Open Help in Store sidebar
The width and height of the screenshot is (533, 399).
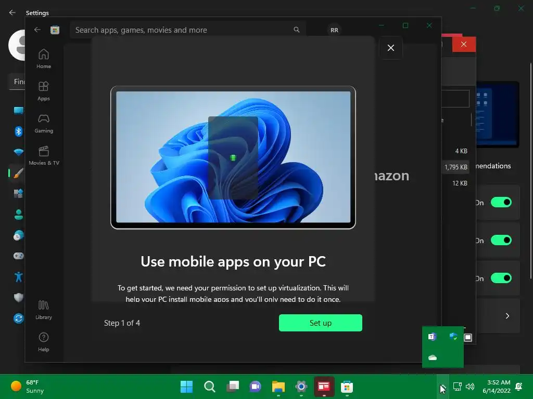pos(44,342)
